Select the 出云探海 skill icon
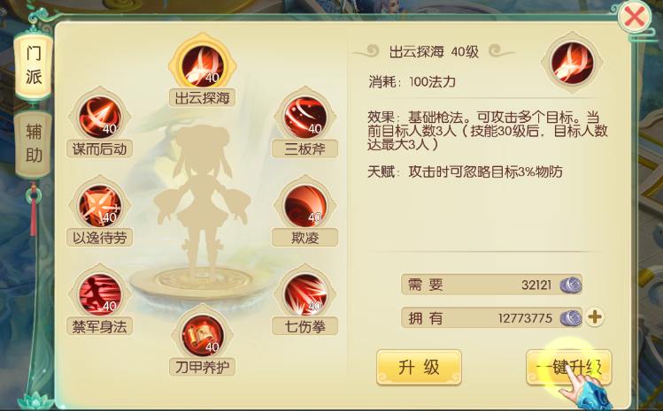 [x=202, y=66]
